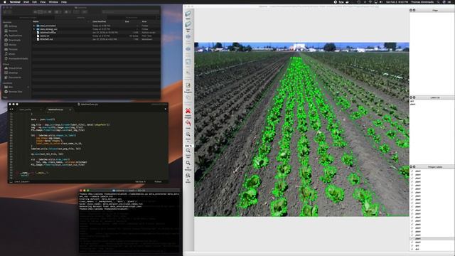This screenshot has width=455, height=256.
Task: Open the Spotlight search icon in menu bar
Action: click(438, 1)
